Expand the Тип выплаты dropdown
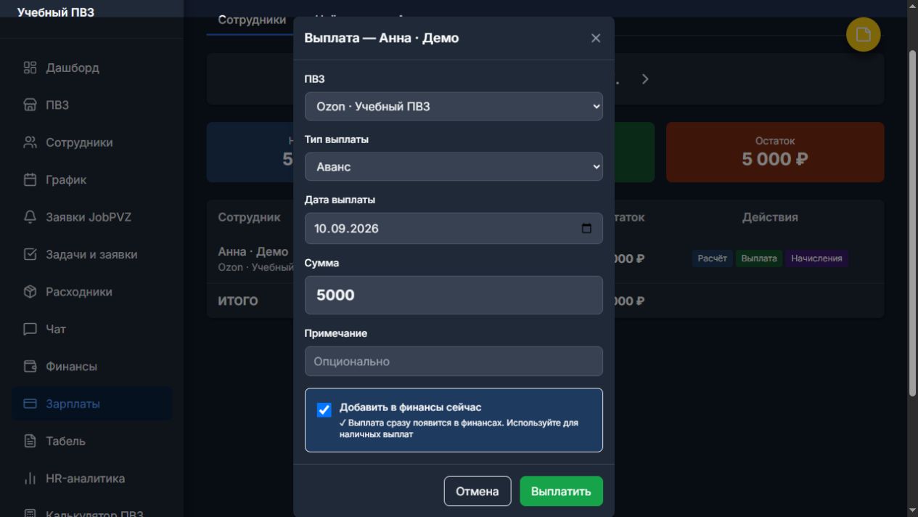This screenshot has height=517, width=918. [454, 166]
